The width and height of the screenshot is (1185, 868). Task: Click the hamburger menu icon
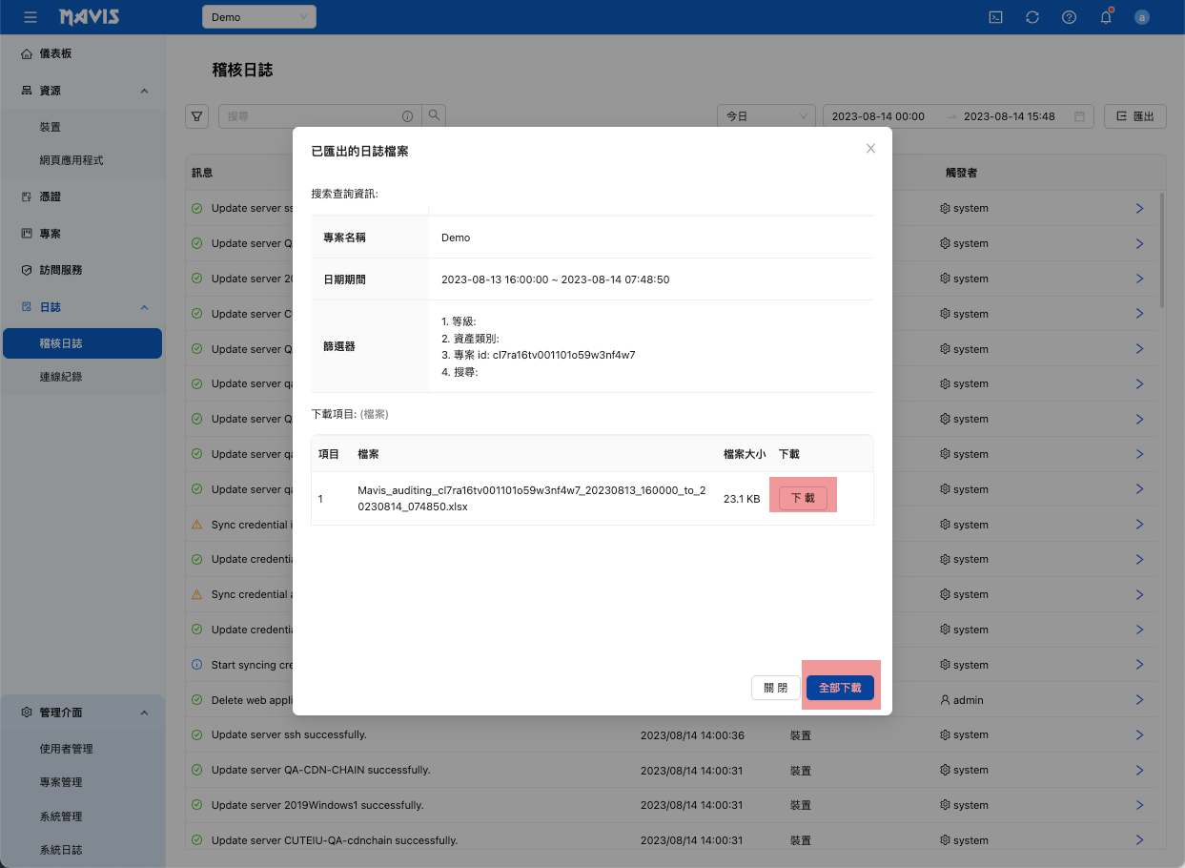point(31,17)
